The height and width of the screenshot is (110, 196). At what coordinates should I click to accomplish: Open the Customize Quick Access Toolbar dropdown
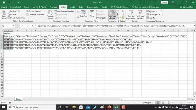click(x=18, y=2)
